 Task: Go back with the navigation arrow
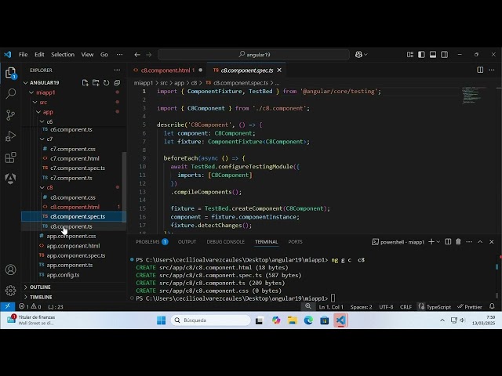[x=137, y=55]
